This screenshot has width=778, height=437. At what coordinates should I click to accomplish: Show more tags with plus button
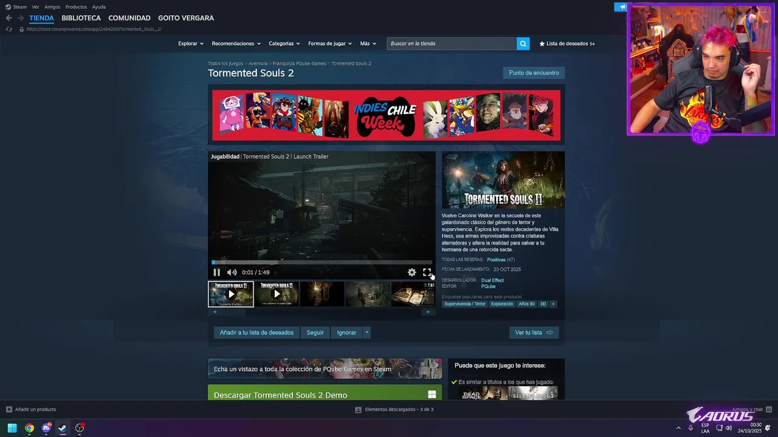point(553,304)
